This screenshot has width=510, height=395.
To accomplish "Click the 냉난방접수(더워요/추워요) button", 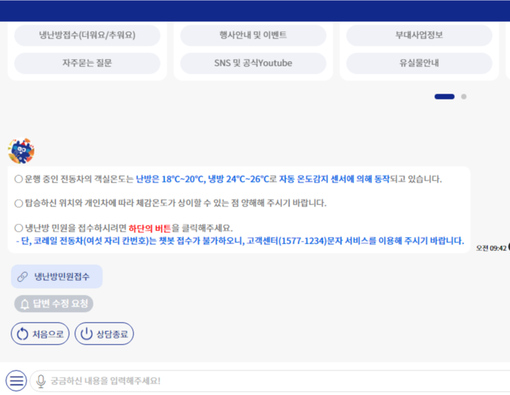I will pyautogui.click(x=87, y=35).
